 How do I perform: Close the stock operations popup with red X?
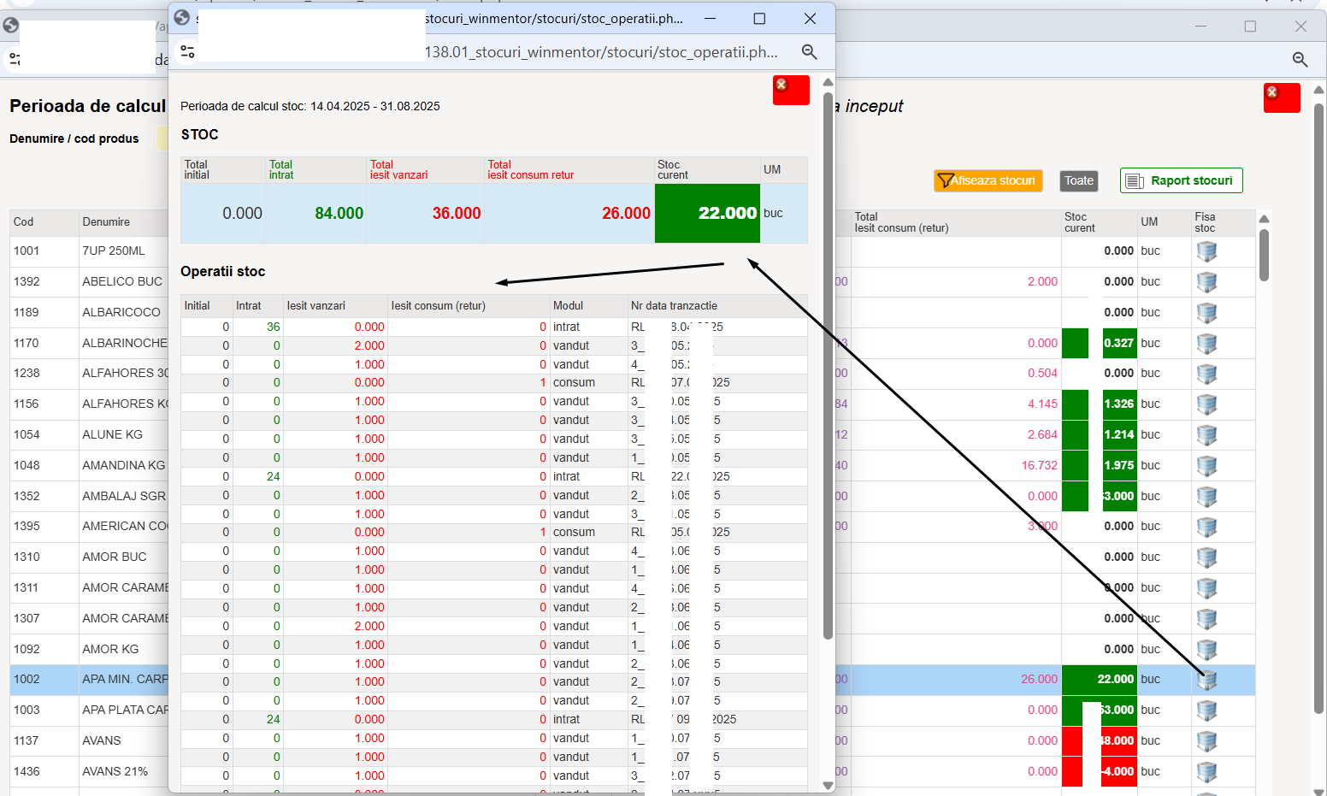coord(791,90)
